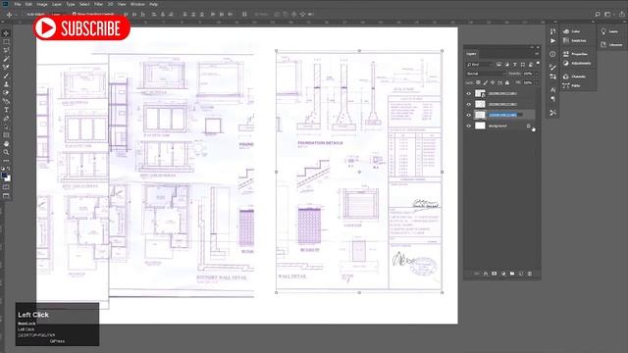
Task: Open the Filter menu
Action: click(98, 4)
